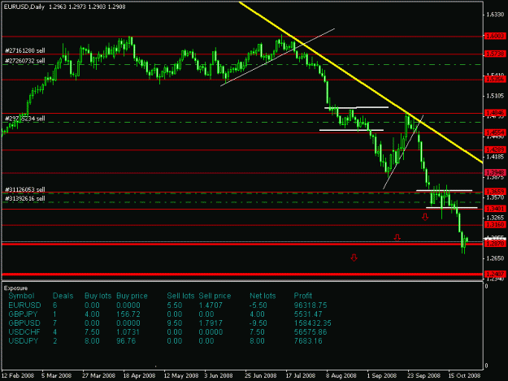Click the GBPUSD sell price 1.7917
Image resolution: width=508 pixels, height=381 pixels.
click(x=211, y=323)
